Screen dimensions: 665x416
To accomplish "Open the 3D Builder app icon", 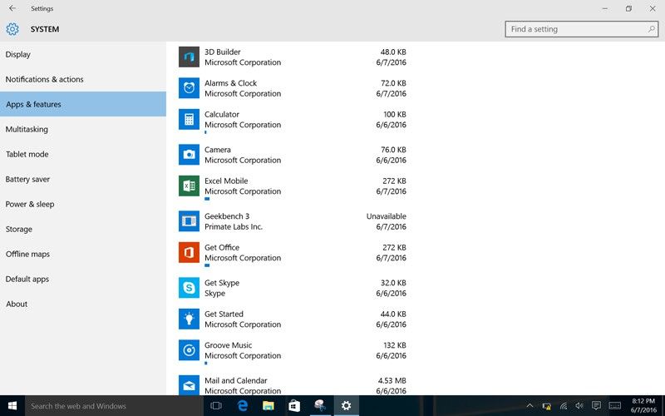I will coord(189,57).
